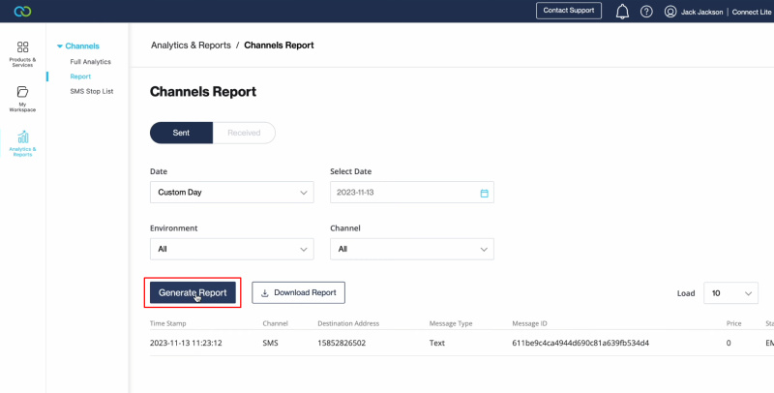The height and width of the screenshot is (393, 774).
Task: Click the user profile avatar icon
Action: pos(670,12)
